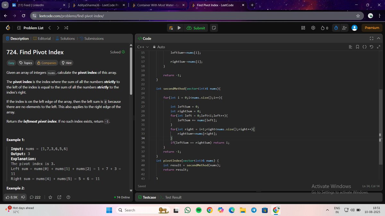
Task: Open the layout grid icon in header
Action: pos(303,28)
